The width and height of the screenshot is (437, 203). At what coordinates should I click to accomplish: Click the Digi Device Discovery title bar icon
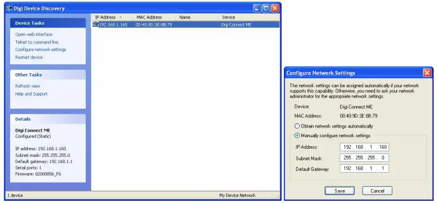tap(10, 8)
